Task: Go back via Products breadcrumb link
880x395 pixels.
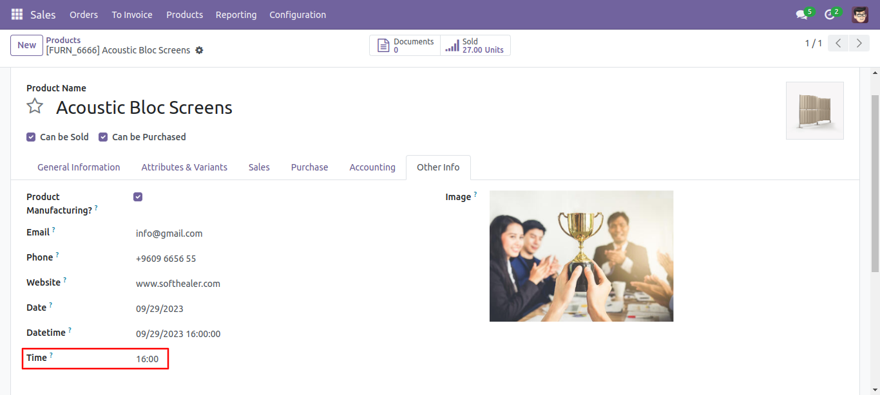Action: tap(63, 40)
